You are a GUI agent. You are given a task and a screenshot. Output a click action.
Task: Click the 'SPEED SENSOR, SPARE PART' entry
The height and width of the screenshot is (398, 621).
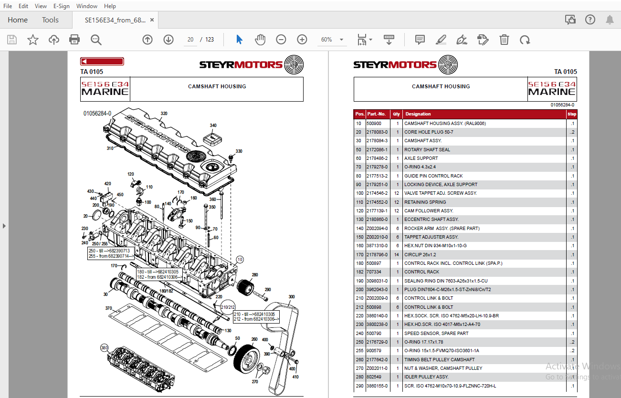pyautogui.click(x=436, y=333)
